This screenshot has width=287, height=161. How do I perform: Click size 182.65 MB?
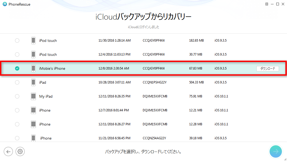pyautogui.click(x=196, y=41)
